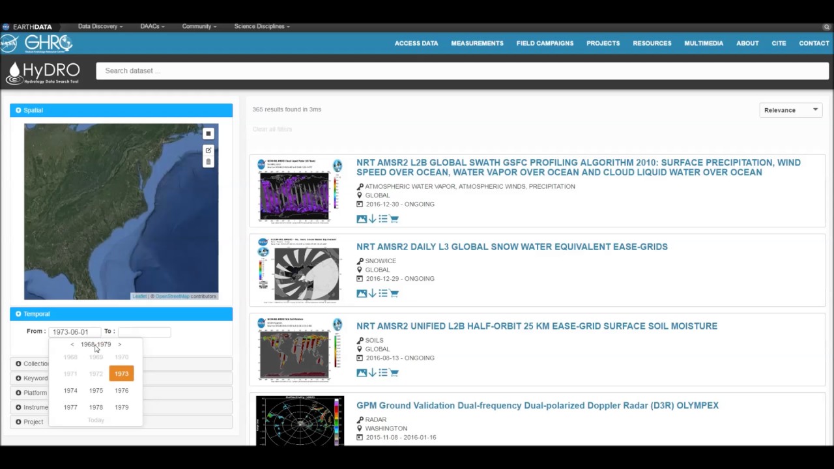834x469 pixels.
Task: Click the EARTHDATA link in top bar
Action: 32,27
